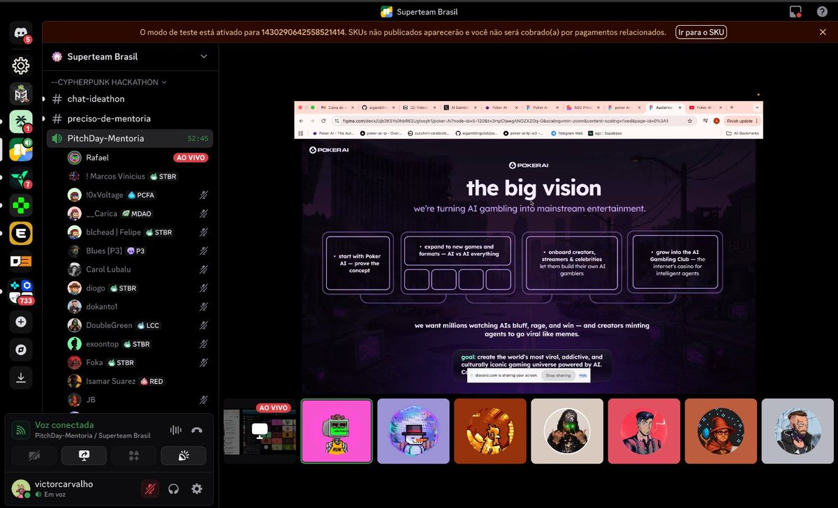Select hooded green-eyed participant tile
This screenshot has width=838, height=508.
(x=567, y=431)
